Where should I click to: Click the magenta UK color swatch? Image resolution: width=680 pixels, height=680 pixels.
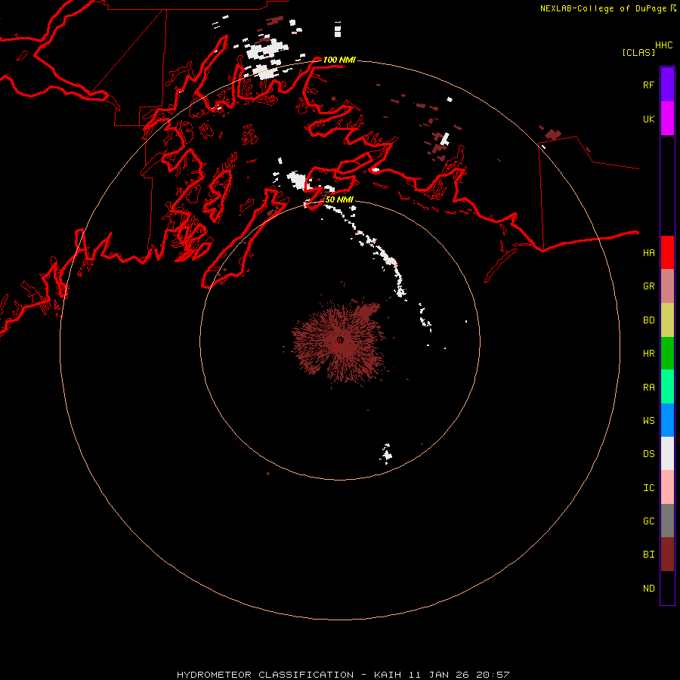[667, 119]
